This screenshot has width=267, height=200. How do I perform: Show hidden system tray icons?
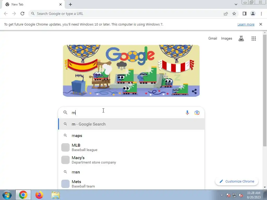222,195
